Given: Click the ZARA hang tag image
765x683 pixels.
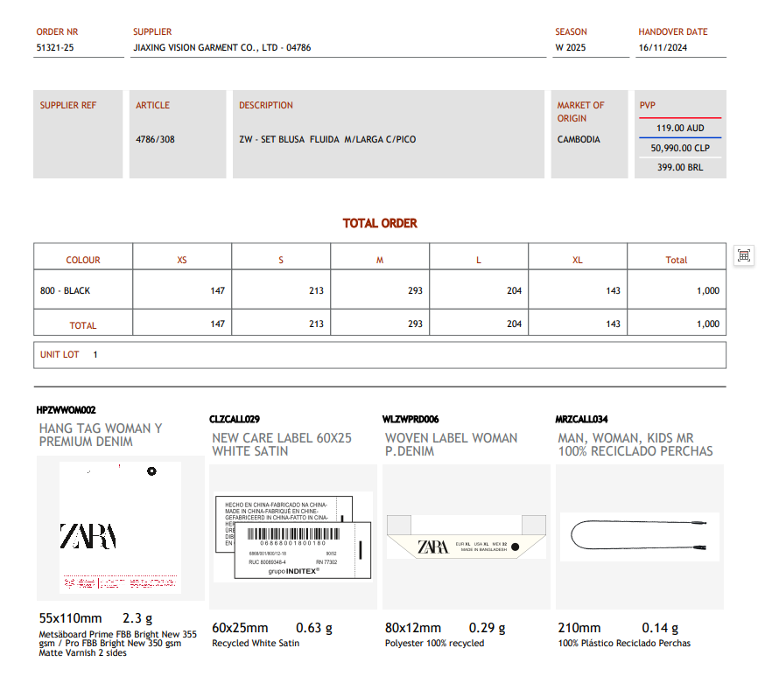Looking at the screenshot, I should coord(120,528).
